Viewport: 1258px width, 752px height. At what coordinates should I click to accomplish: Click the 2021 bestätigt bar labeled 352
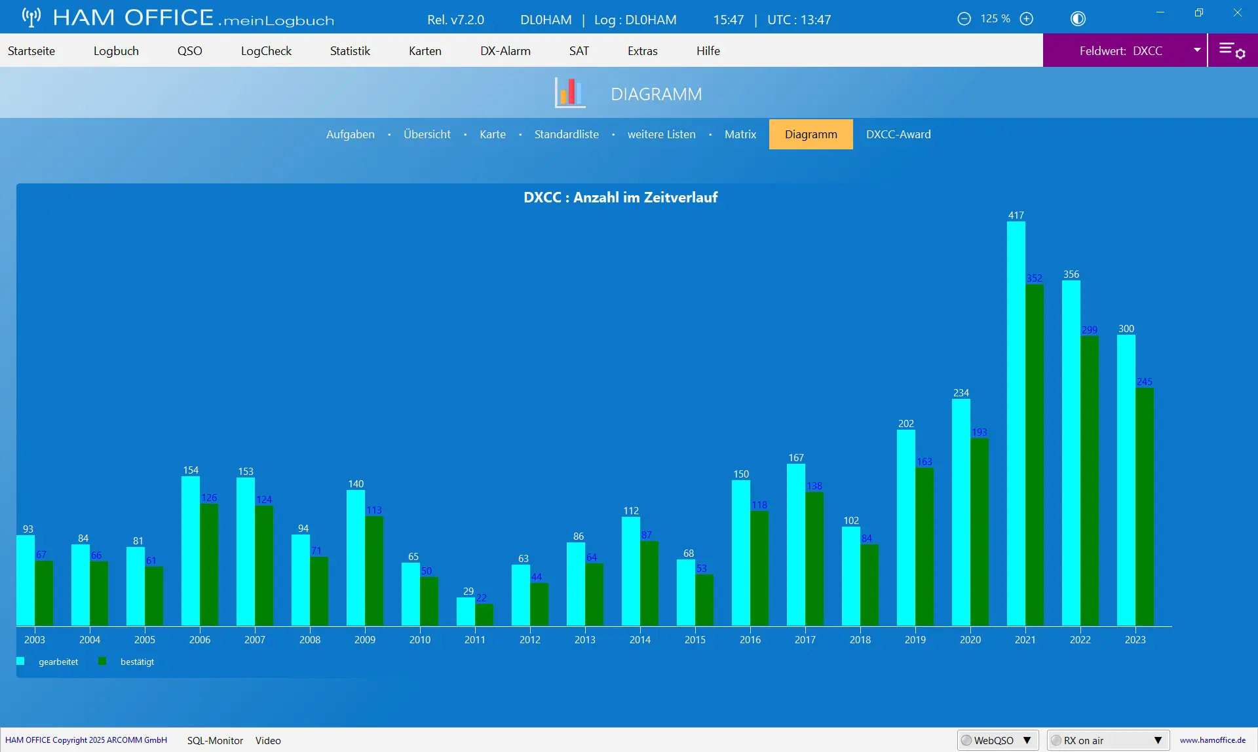(1035, 455)
